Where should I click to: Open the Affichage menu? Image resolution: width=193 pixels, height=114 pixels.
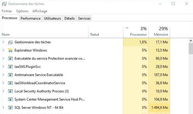(x=40, y=11)
